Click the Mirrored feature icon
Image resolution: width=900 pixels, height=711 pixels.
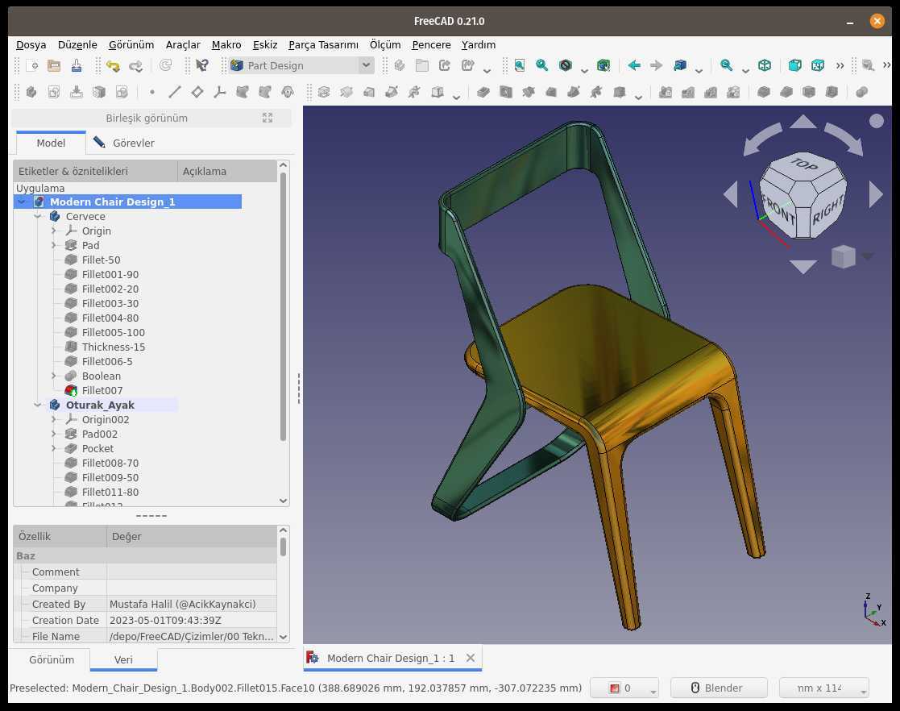point(666,92)
